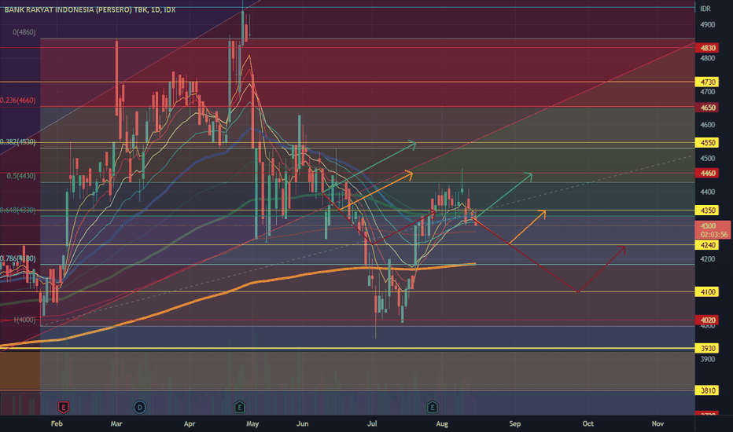Click the 4700 price scale tick
The height and width of the screenshot is (432, 733).
707,92
